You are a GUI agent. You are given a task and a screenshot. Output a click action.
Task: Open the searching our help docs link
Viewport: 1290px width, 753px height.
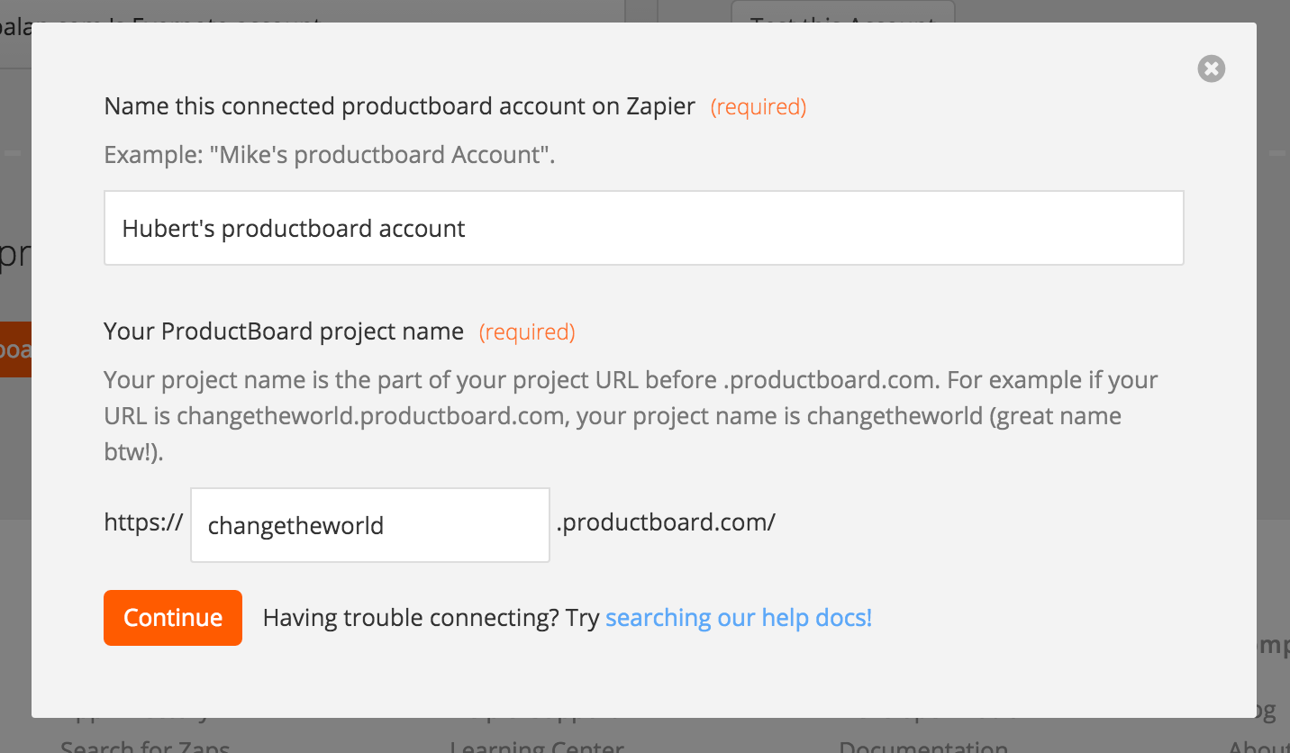(739, 618)
